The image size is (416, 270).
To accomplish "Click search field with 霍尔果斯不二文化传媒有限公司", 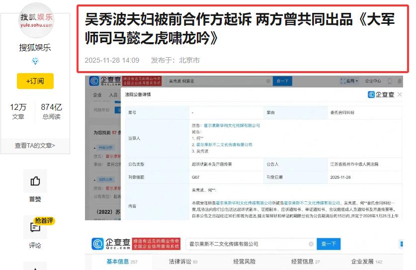I will pyautogui.click(x=251, y=244).
